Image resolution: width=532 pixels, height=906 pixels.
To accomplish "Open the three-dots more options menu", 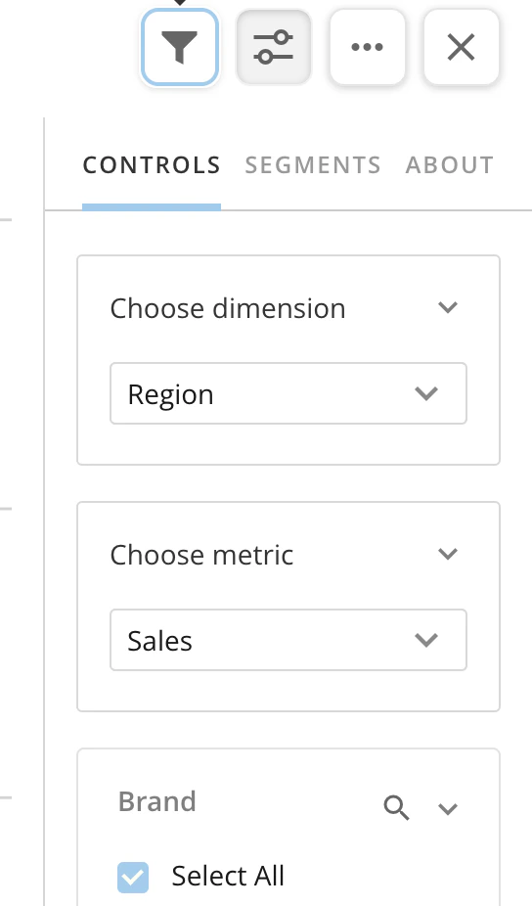I will 368,47.
